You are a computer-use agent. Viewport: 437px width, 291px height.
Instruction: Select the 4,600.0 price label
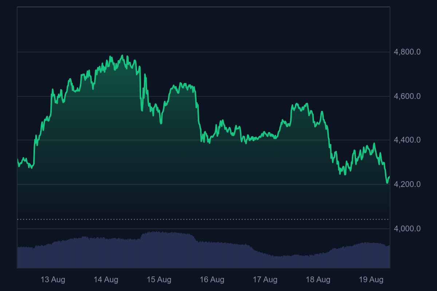[x=407, y=96]
